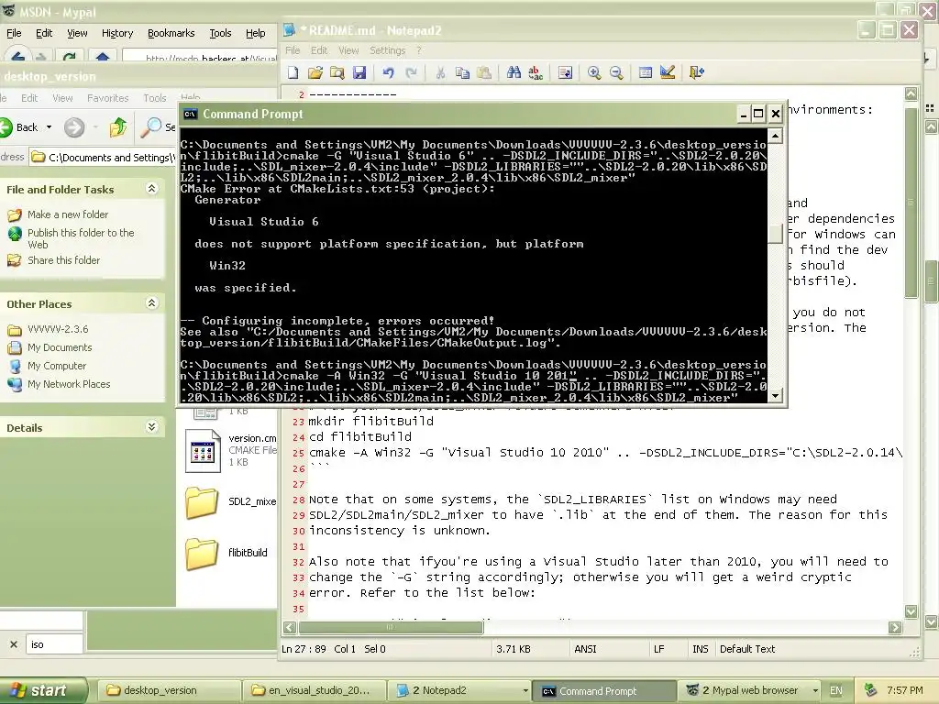Click Back button in Explorer window
Viewport: 939px width, 704px height.
coord(20,126)
